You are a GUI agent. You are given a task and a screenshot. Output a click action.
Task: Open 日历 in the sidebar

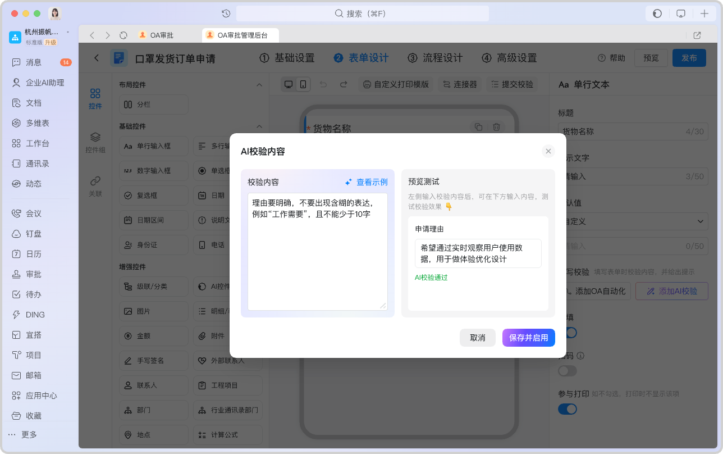[x=39, y=254]
